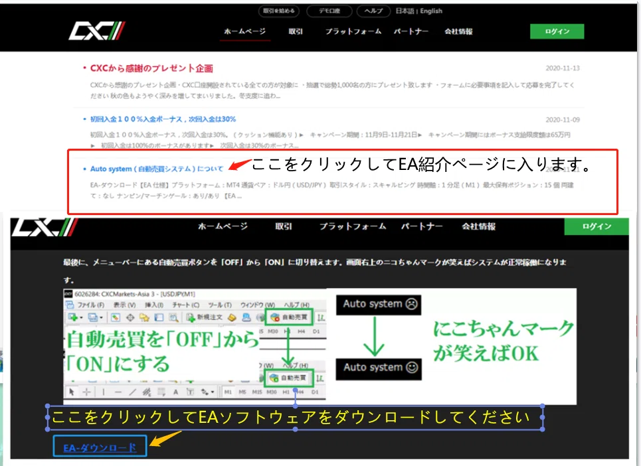Click the 新規注文 new order button
The width and height of the screenshot is (641, 466).
tap(205, 317)
